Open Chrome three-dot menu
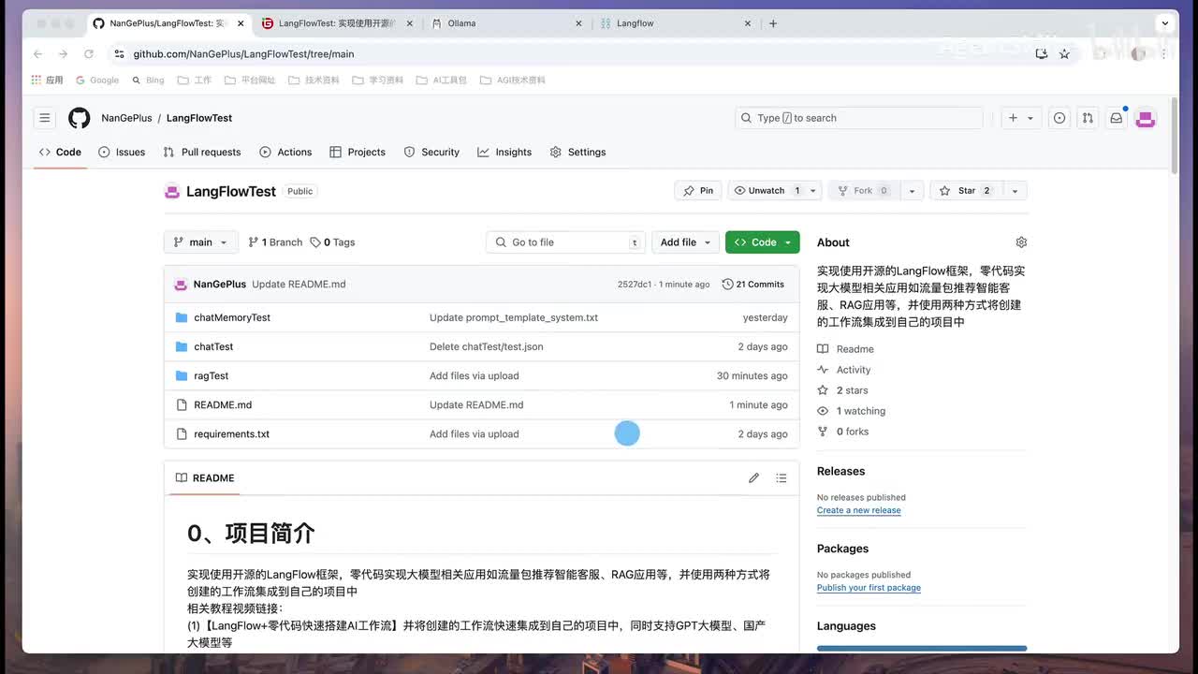1198x674 pixels. coord(1163,54)
